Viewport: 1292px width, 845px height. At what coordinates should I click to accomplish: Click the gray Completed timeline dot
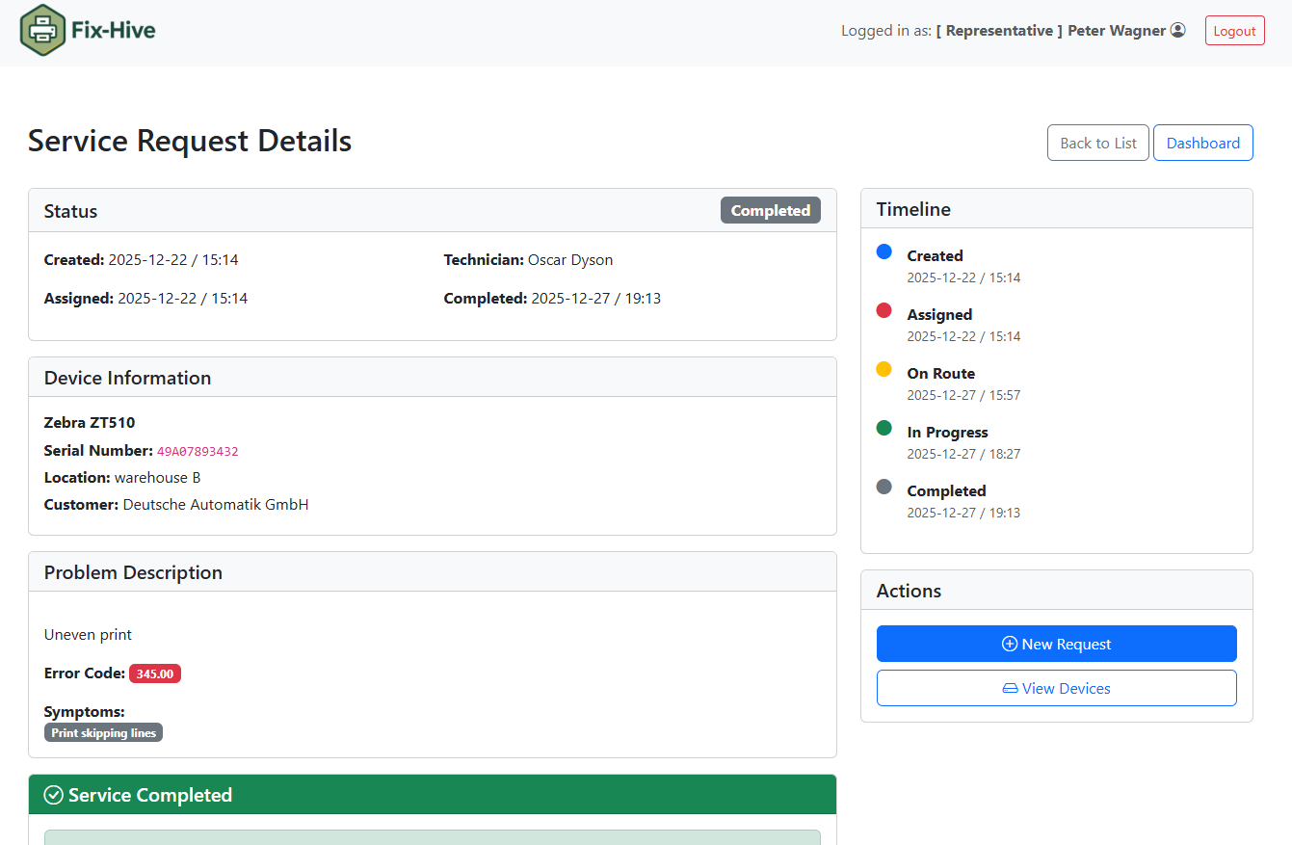click(883, 487)
